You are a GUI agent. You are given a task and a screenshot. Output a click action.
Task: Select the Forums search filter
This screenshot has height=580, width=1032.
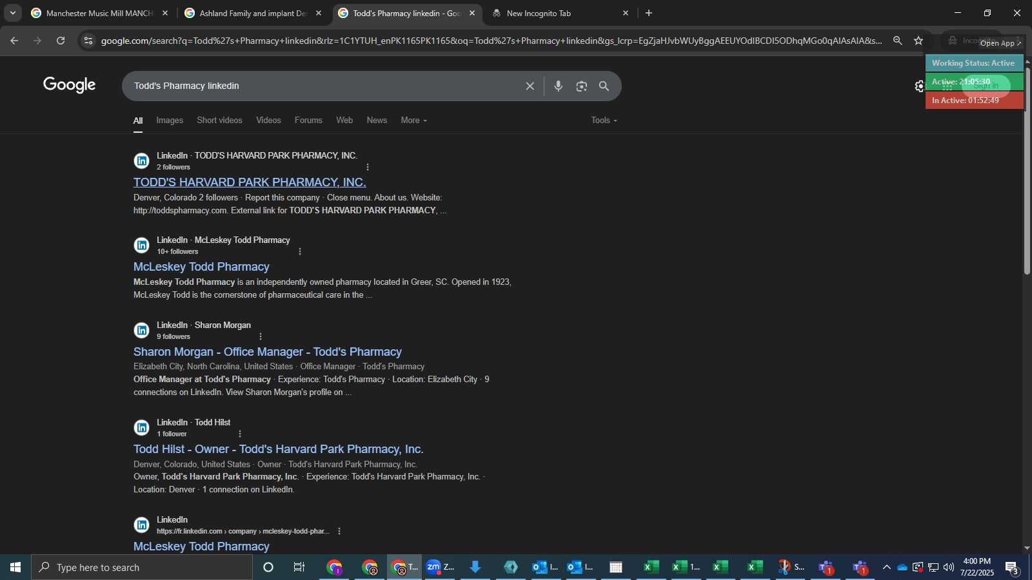coord(308,121)
